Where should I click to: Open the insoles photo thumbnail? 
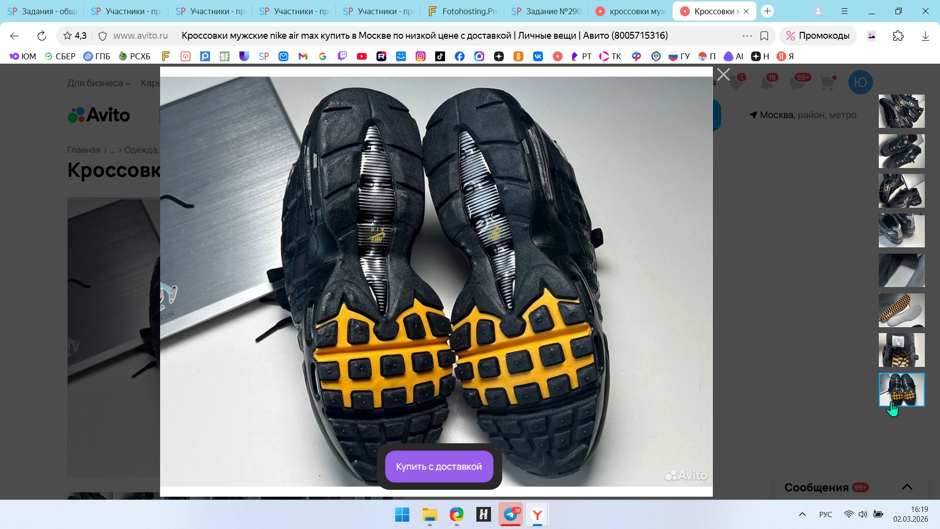[x=901, y=310]
